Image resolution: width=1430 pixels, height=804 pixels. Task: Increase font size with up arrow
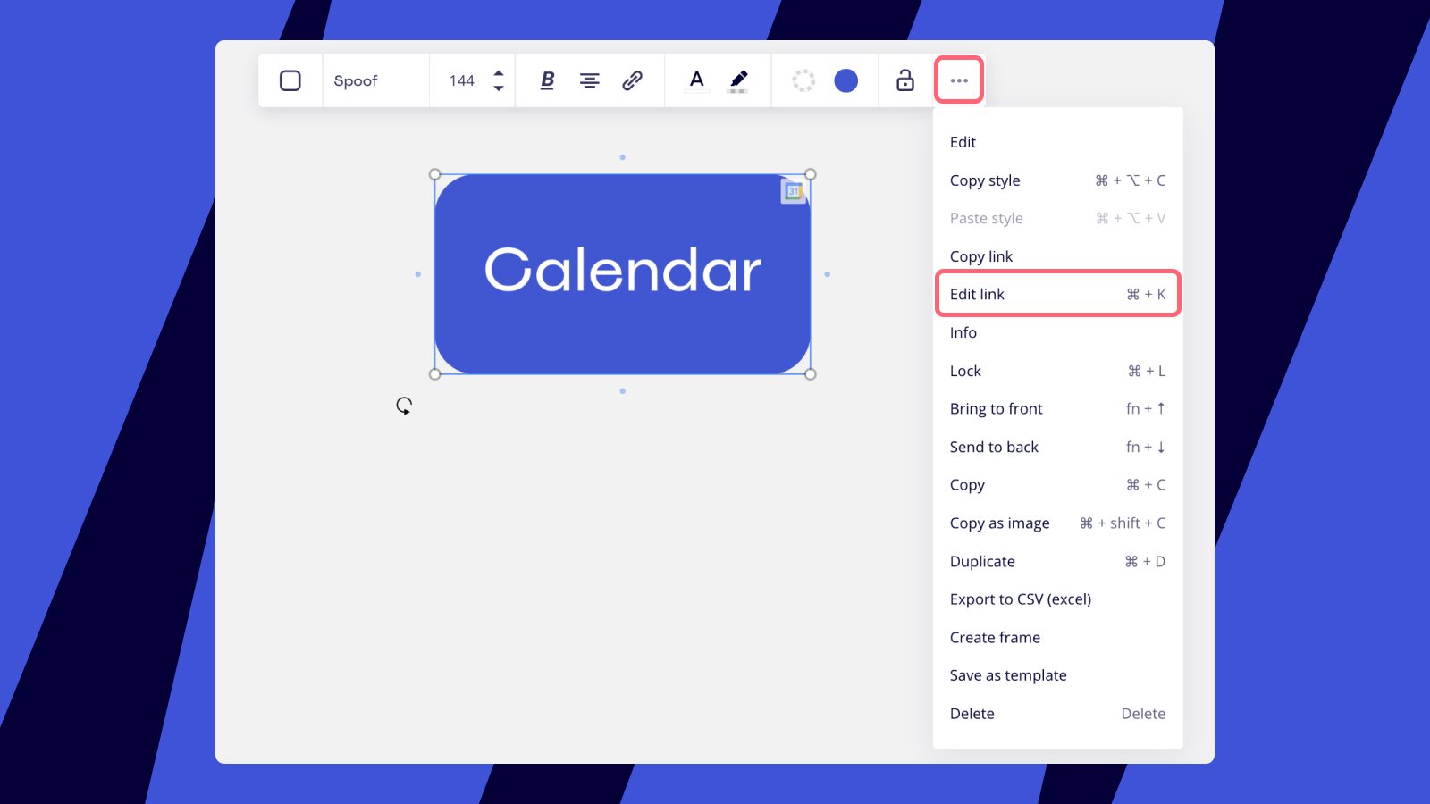[x=499, y=73]
